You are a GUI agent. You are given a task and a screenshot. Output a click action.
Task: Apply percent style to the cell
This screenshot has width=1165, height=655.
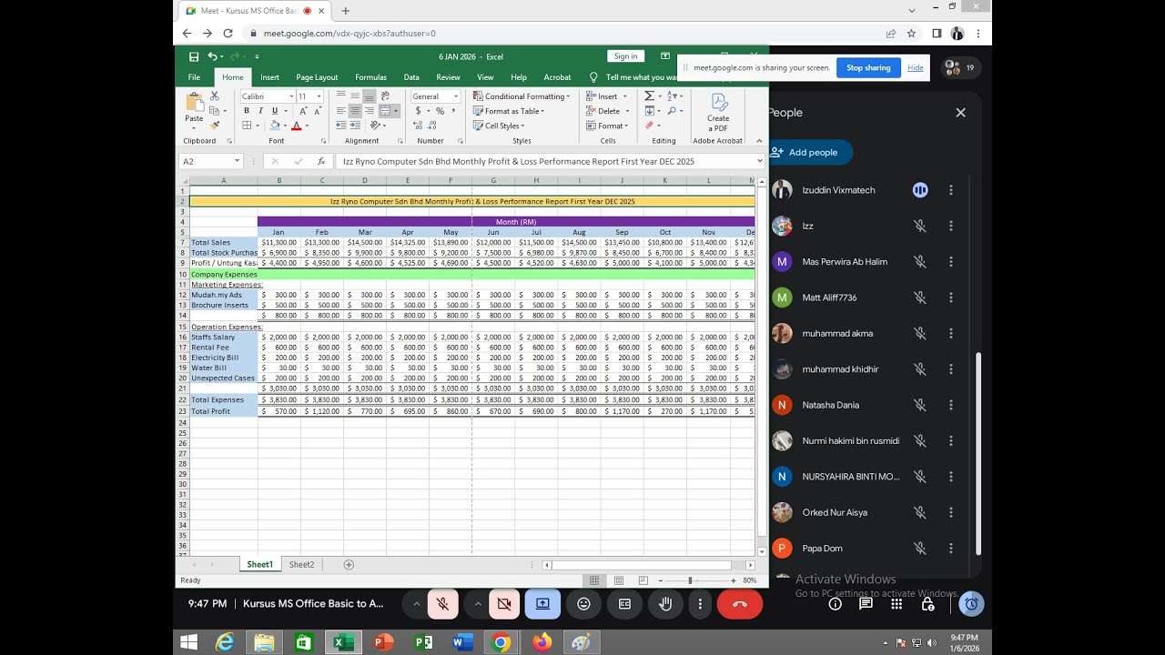(x=441, y=111)
